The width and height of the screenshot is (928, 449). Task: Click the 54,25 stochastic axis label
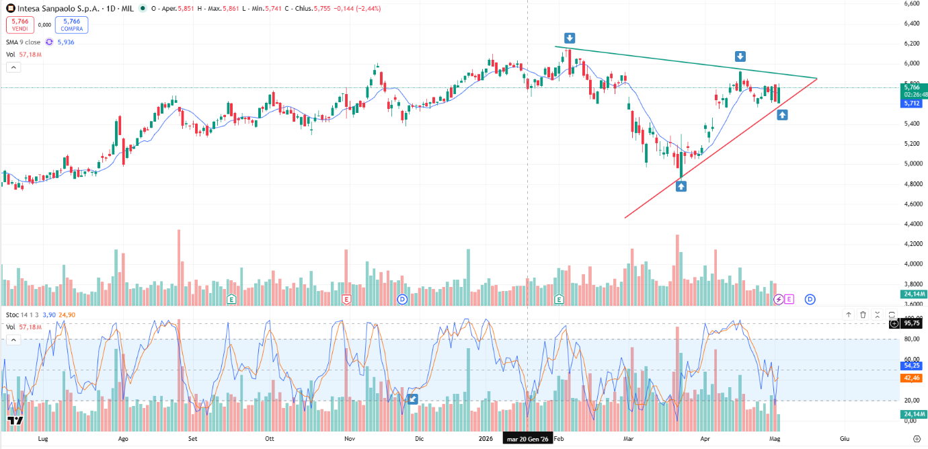click(x=912, y=366)
